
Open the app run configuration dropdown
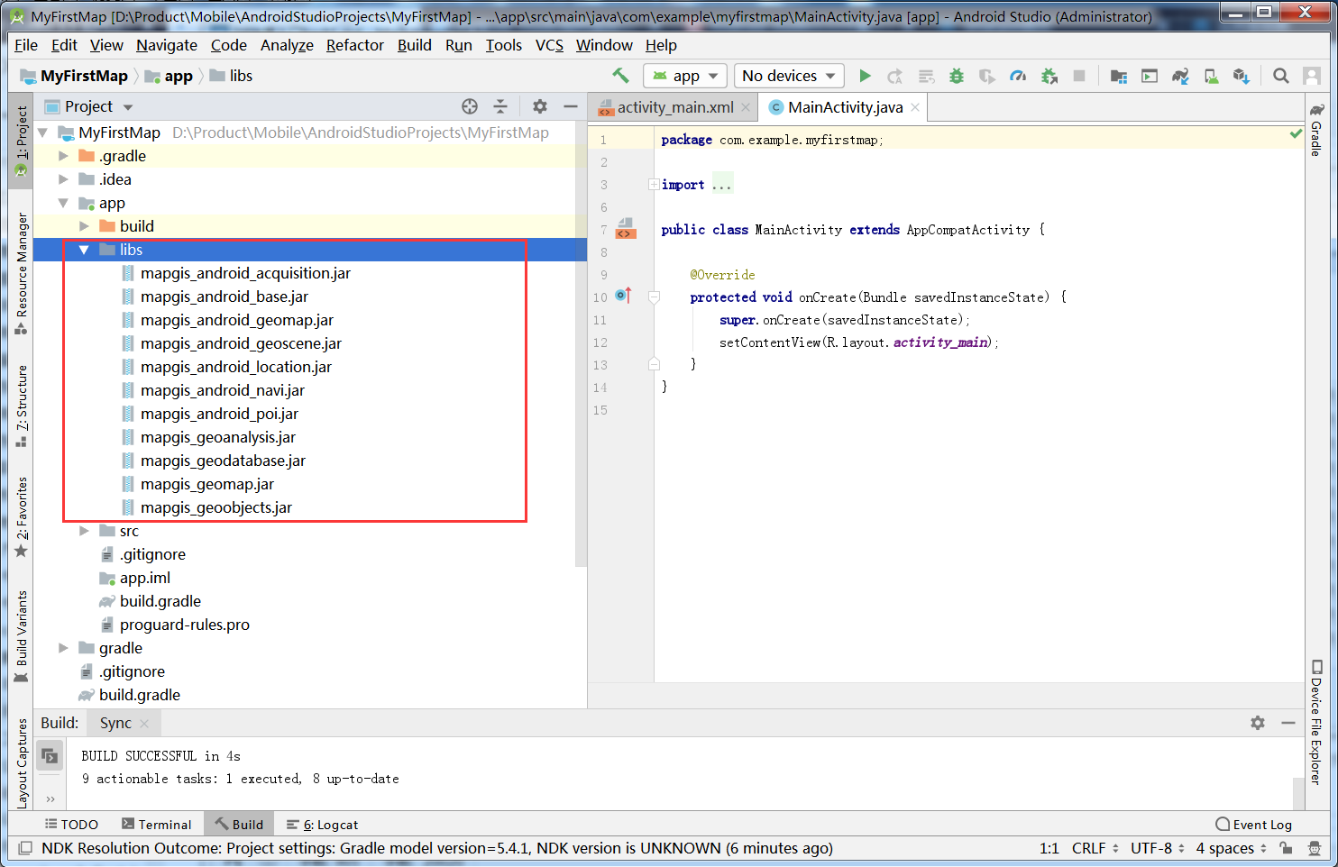pos(685,76)
